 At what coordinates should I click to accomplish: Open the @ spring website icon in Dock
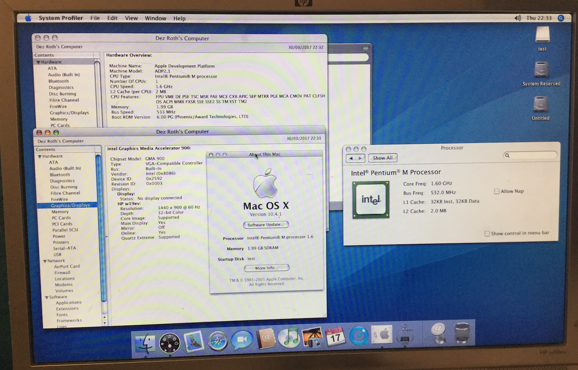(x=439, y=333)
